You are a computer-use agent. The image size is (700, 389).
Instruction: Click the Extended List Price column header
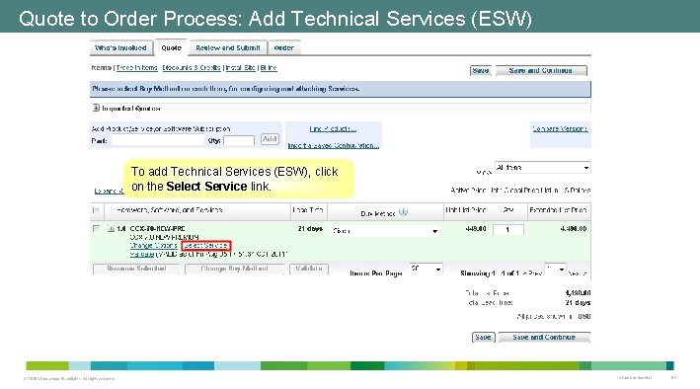(x=558, y=210)
